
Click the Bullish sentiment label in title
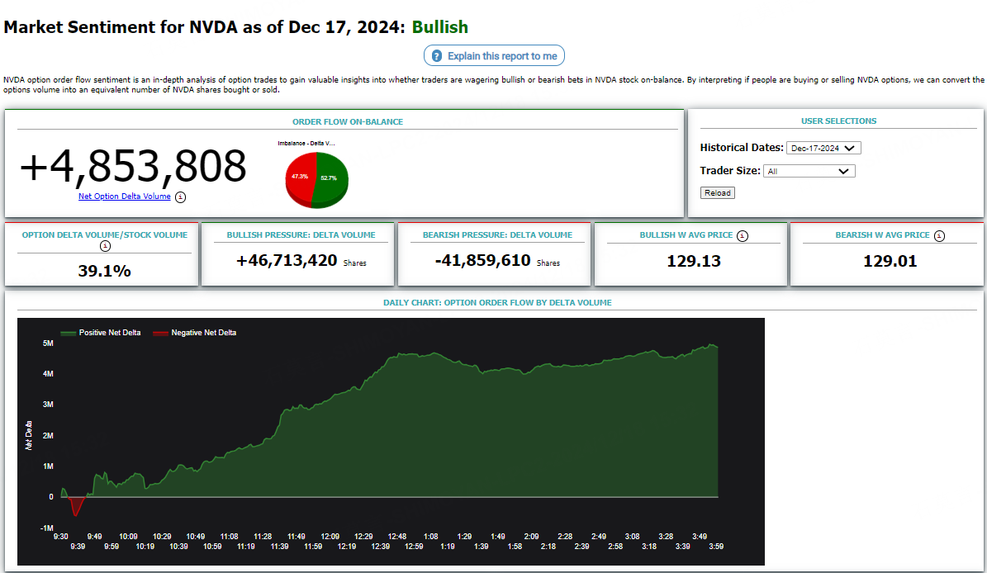coord(440,27)
